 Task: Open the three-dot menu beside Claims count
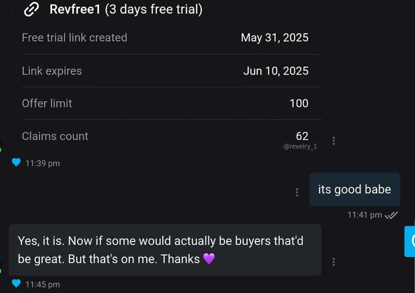(334, 141)
